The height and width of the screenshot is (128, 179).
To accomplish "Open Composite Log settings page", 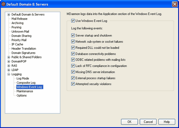I will (x=26, y=83).
